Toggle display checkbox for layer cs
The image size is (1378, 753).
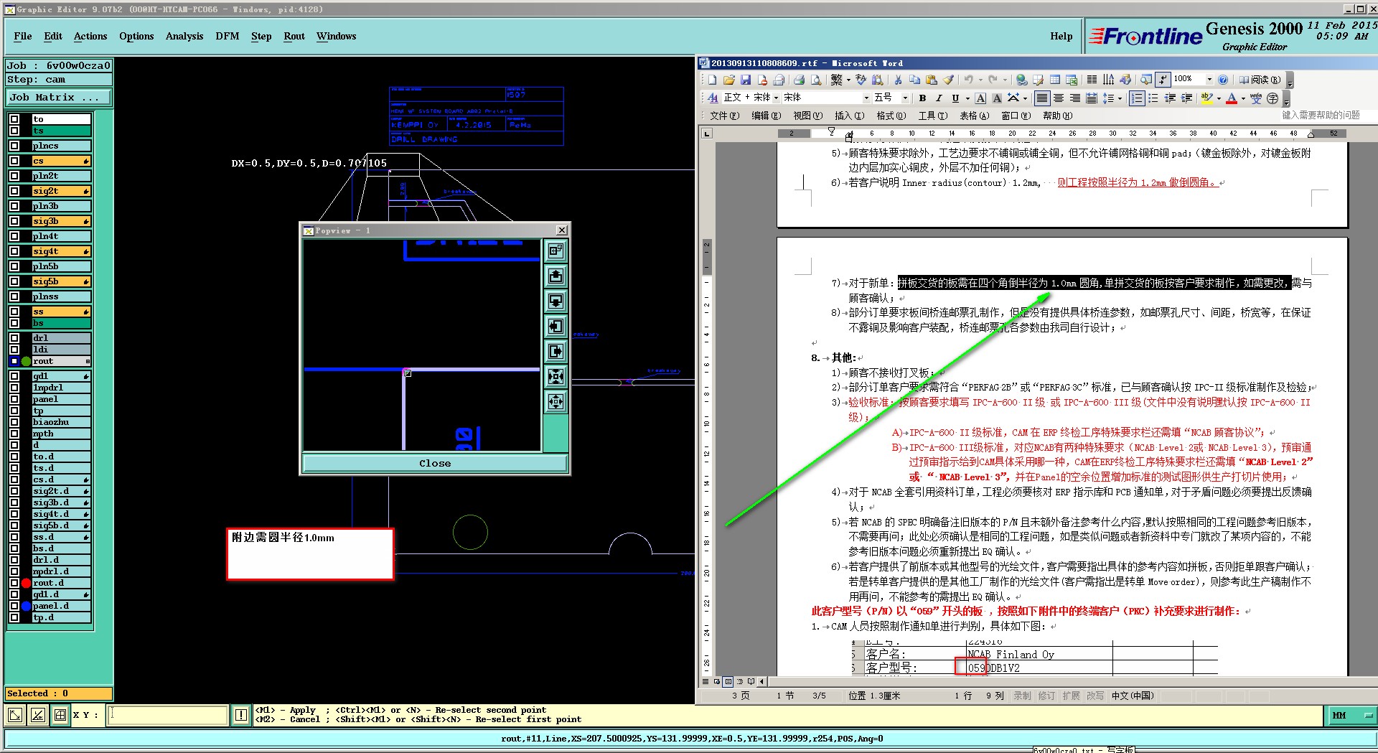(x=14, y=161)
